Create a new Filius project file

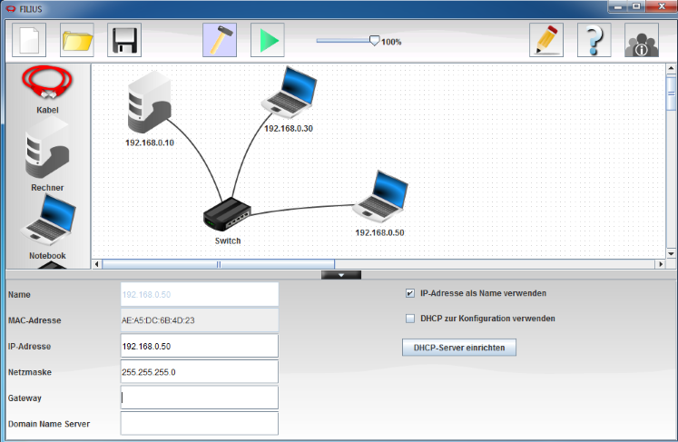point(29,40)
